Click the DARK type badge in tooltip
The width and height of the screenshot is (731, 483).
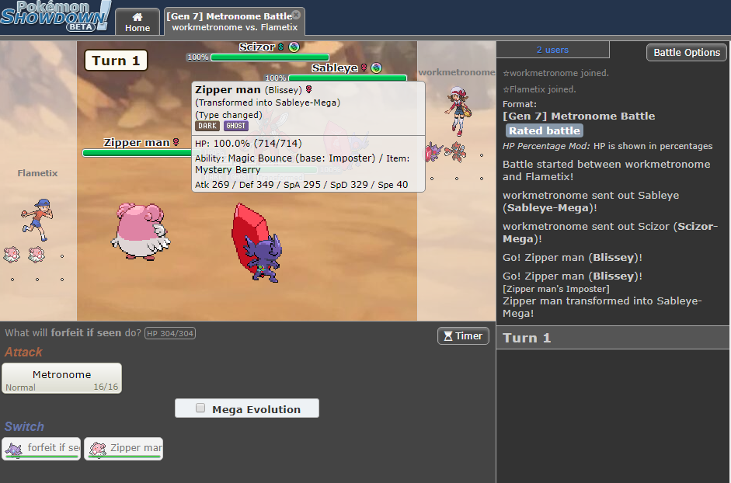207,126
